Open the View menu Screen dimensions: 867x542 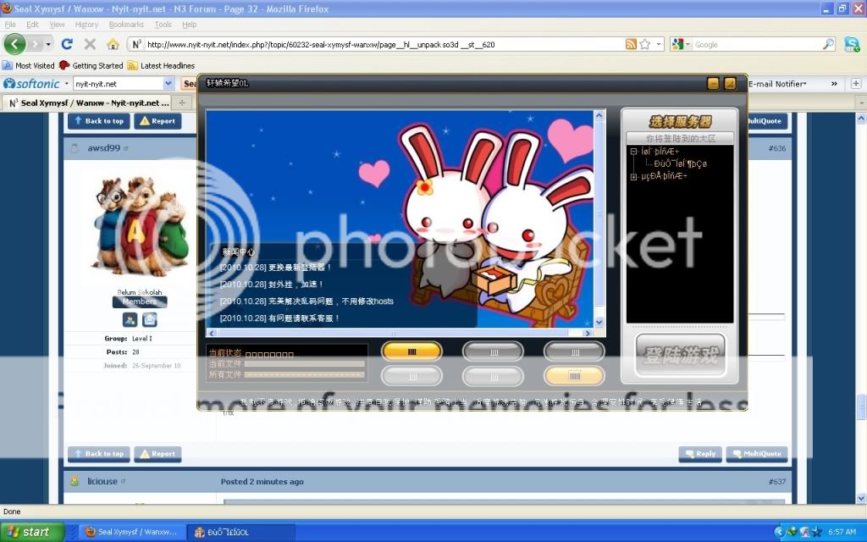tap(57, 25)
